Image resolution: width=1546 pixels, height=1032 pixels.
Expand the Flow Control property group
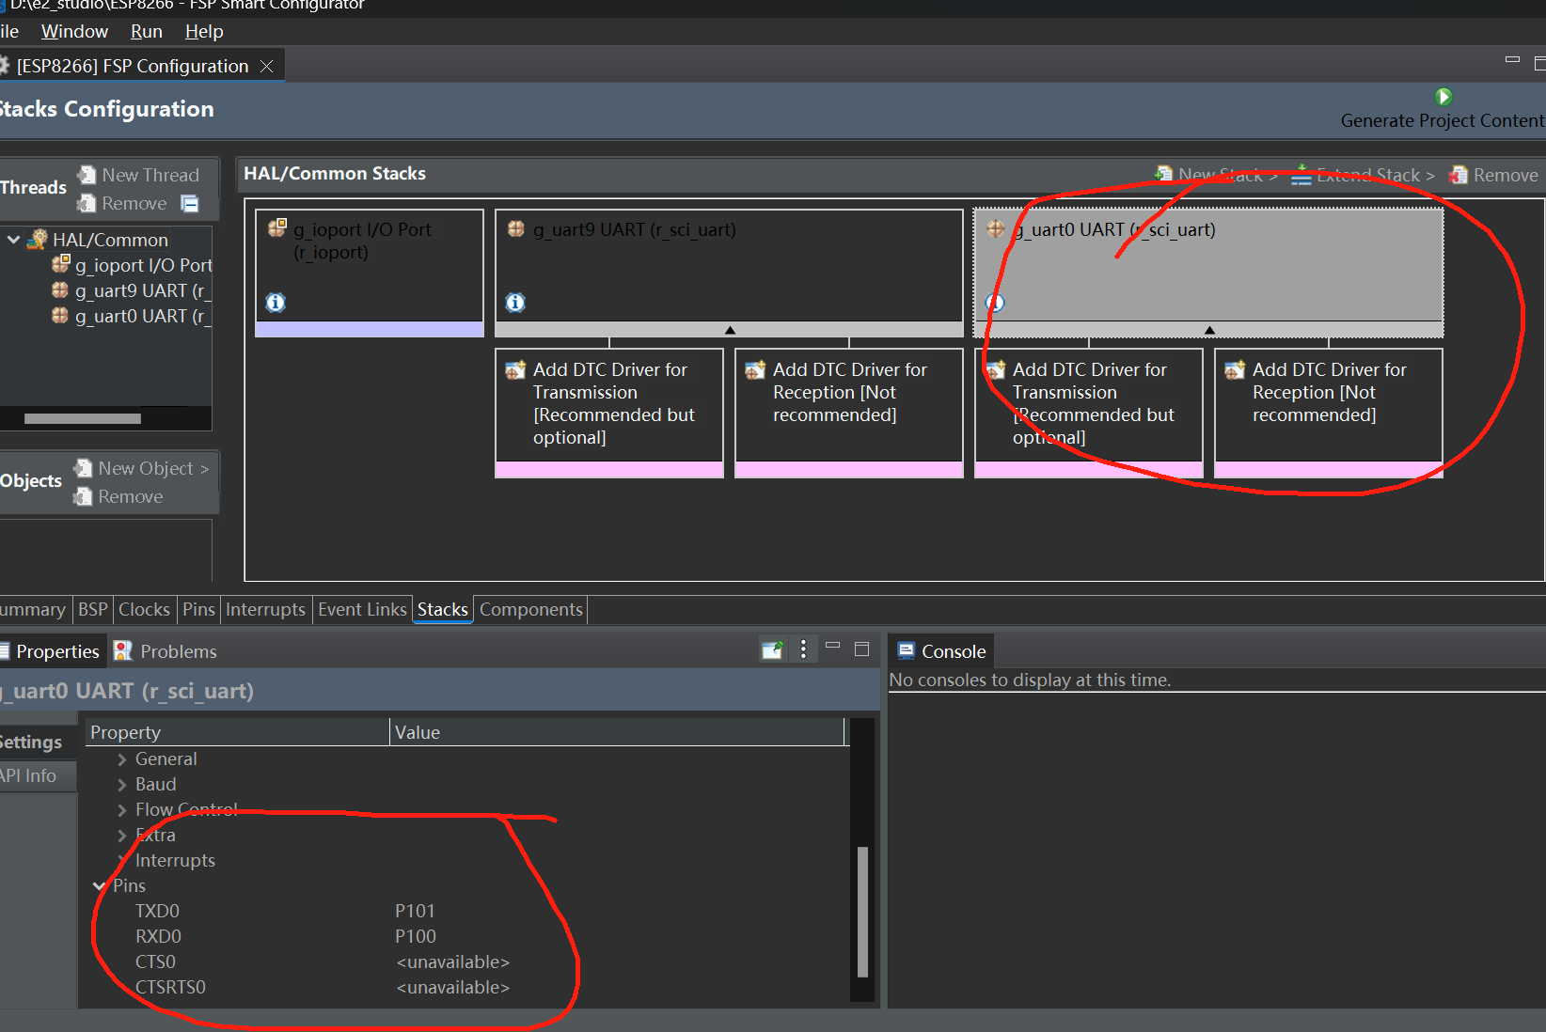(122, 810)
